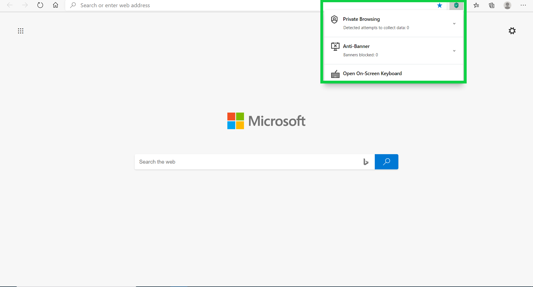Open the Collections icon
This screenshot has width=533, height=287.
[492, 5]
